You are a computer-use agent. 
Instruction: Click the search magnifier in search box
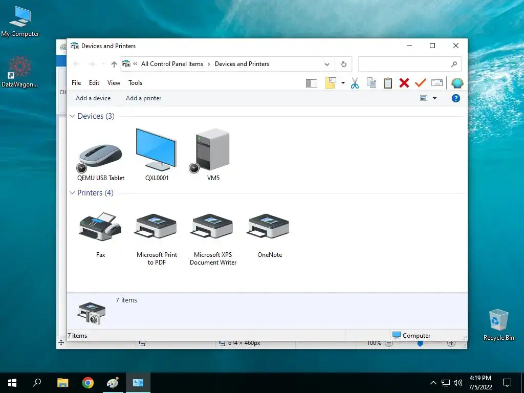point(454,64)
